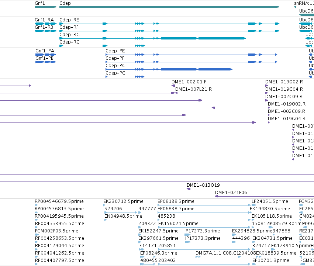Select EST feature 447777

point(147,209)
